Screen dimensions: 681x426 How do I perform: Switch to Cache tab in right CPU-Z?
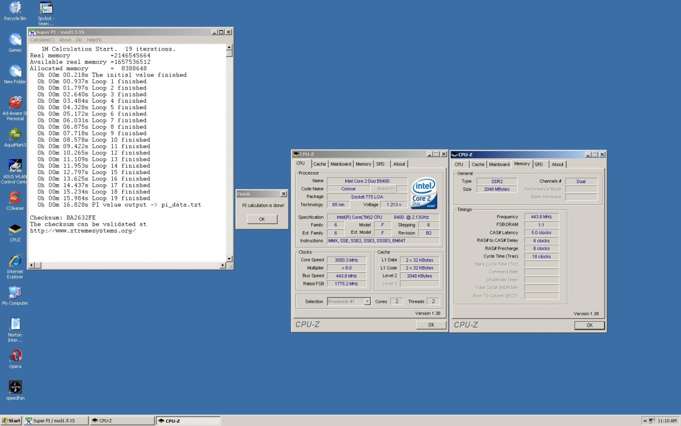tap(478, 165)
